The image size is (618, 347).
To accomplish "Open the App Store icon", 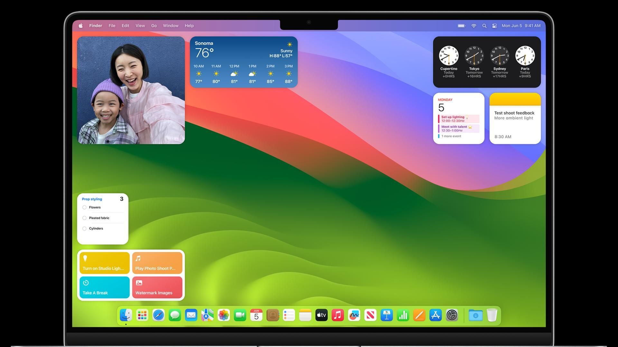I will click(x=435, y=315).
